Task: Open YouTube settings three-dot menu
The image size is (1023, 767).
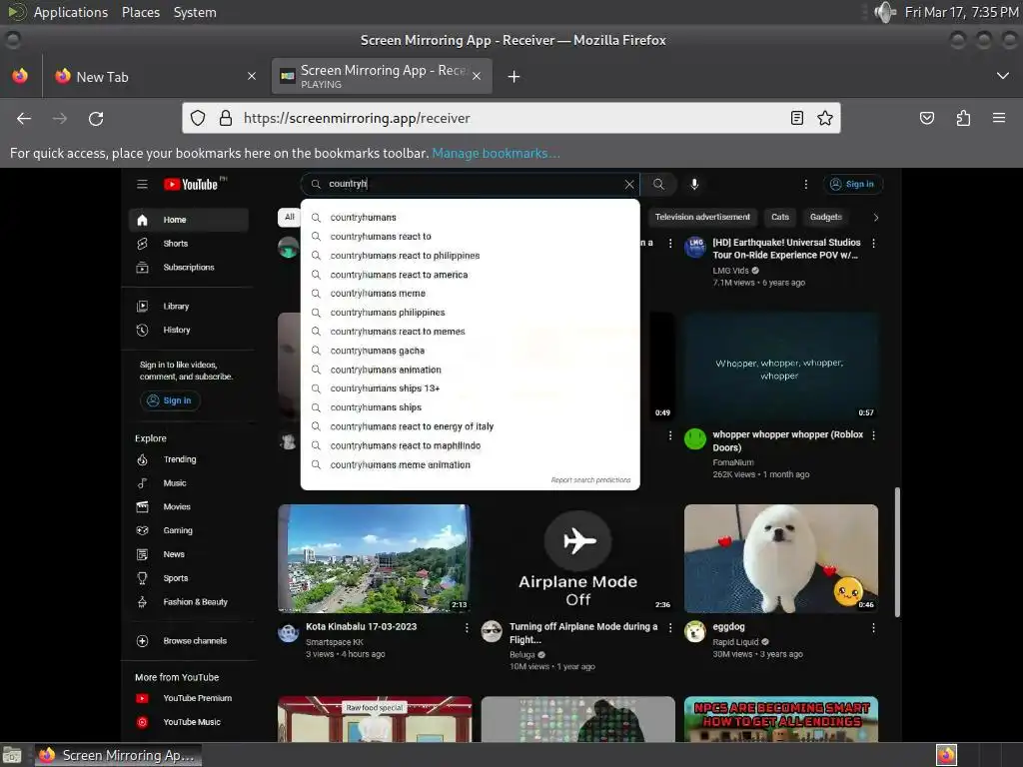Action: click(806, 185)
